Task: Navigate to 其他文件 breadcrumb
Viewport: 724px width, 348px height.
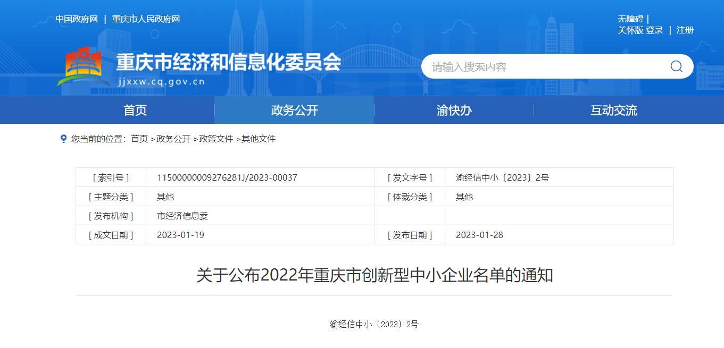Action: (x=259, y=139)
